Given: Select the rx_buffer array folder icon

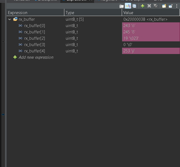Looking at the screenshot, I should tap(15, 19).
